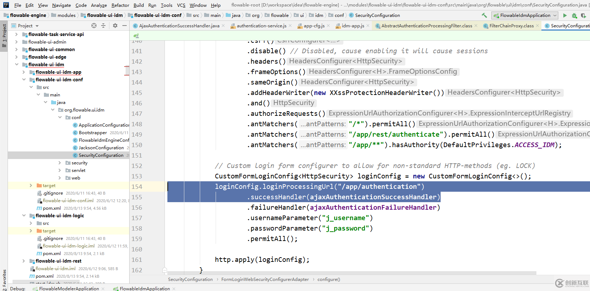Open the File menu

pos(18,5)
